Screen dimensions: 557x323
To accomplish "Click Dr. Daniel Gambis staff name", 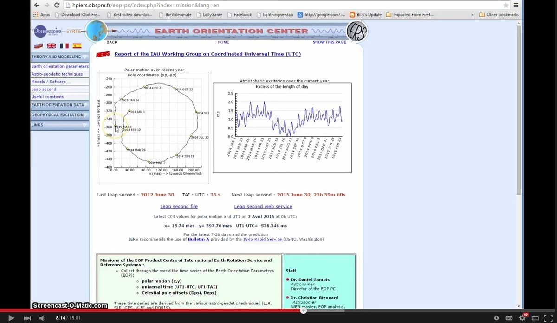I will point(310,280).
